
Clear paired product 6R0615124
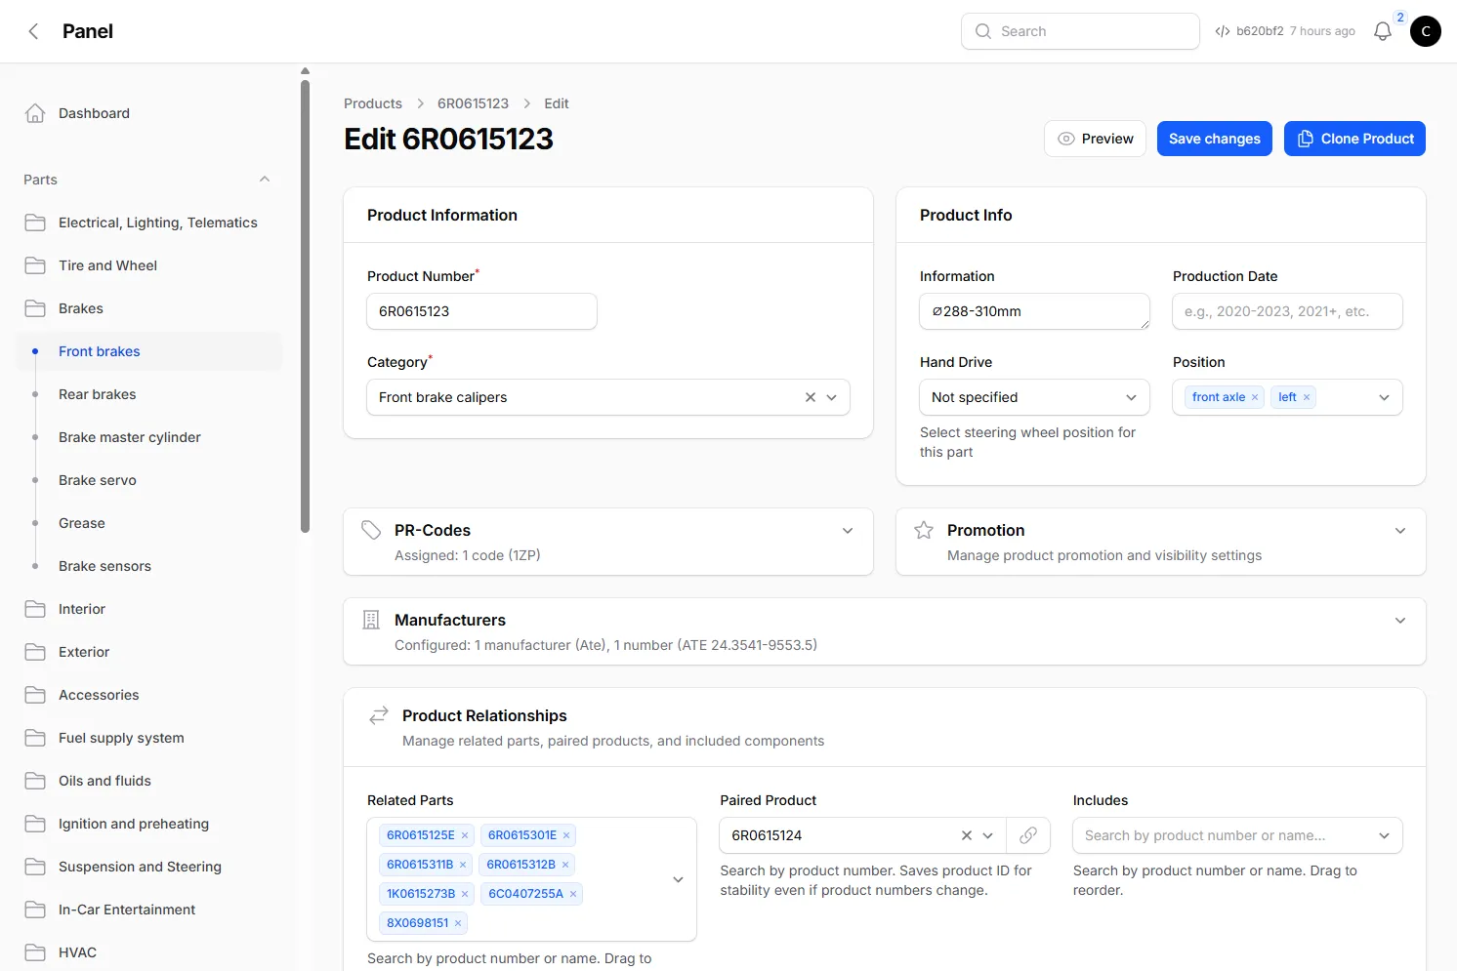click(x=967, y=835)
